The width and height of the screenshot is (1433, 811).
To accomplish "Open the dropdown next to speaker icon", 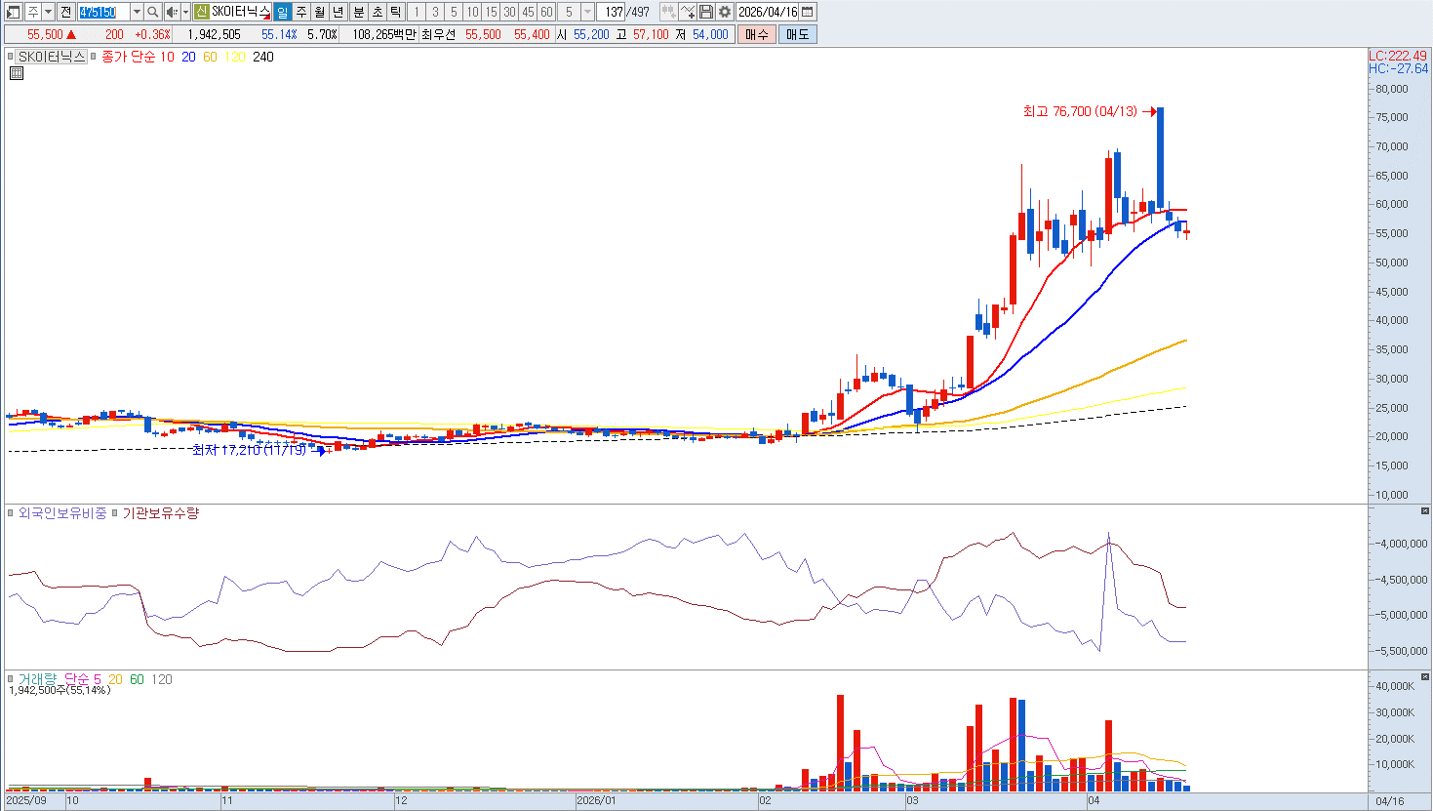I will 185,12.
